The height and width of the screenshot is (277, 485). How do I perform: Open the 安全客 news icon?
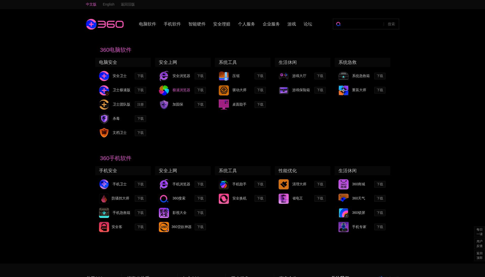click(x=104, y=227)
